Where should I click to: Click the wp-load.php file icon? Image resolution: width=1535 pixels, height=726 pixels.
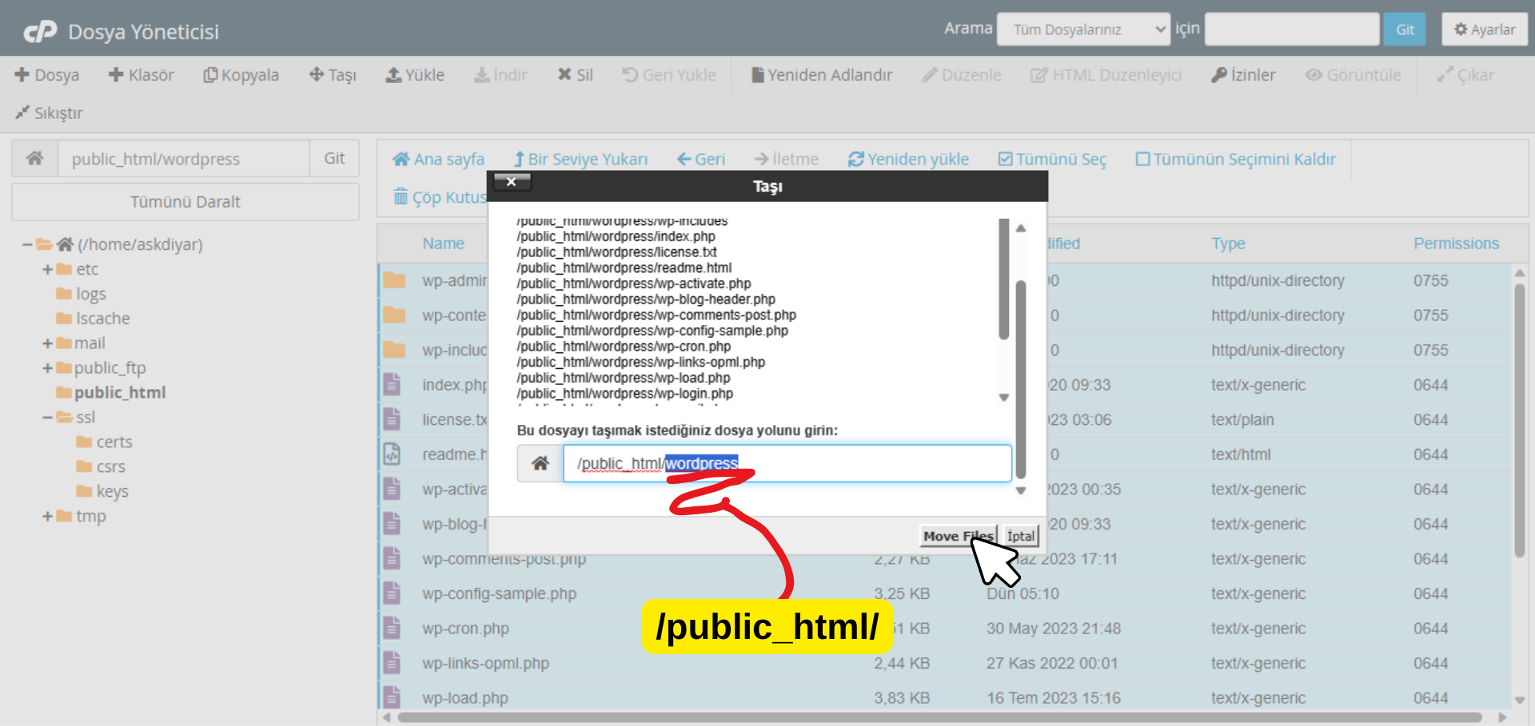click(392, 697)
